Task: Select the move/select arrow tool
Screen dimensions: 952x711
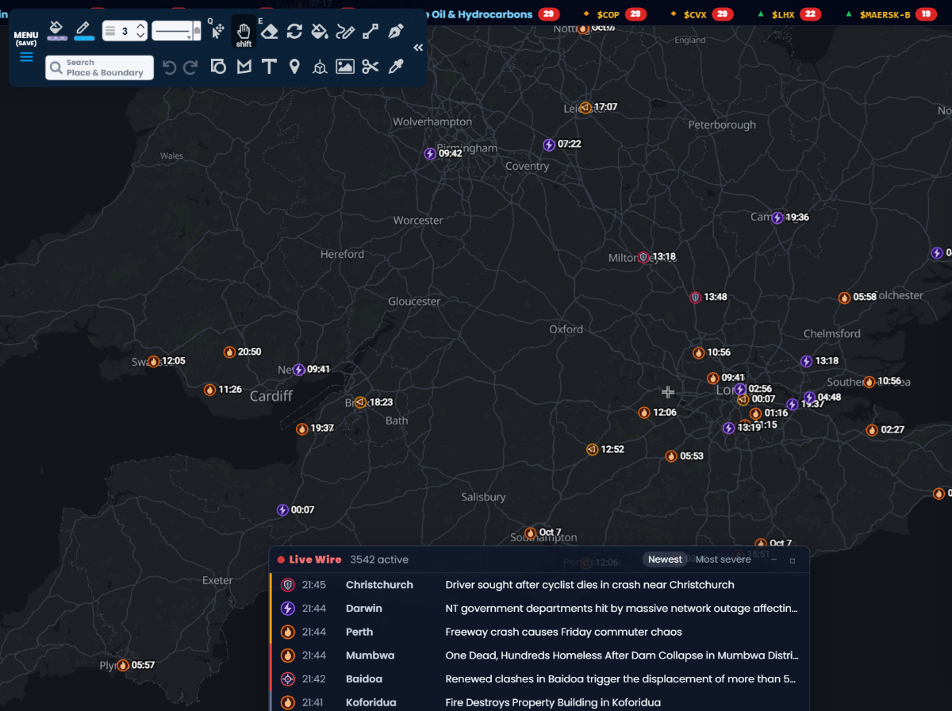Action: [217, 31]
